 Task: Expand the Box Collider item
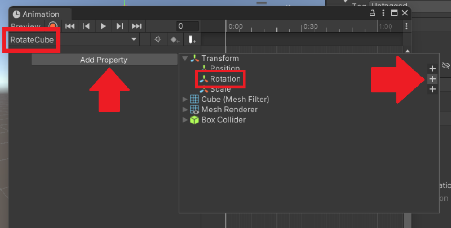pos(185,120)
